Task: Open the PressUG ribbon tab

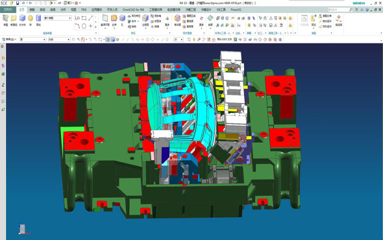Action: [x=236, y=10]
